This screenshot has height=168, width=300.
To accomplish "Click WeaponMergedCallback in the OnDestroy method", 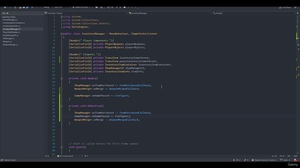I will 124,120.
